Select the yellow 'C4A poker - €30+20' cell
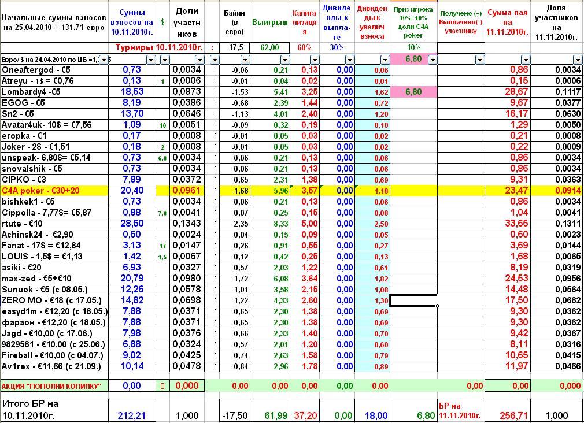Screen dimensions: 584x423 pos(55,191)
